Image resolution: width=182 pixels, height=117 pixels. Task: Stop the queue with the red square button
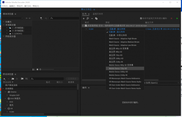click(x=171, y=18)
